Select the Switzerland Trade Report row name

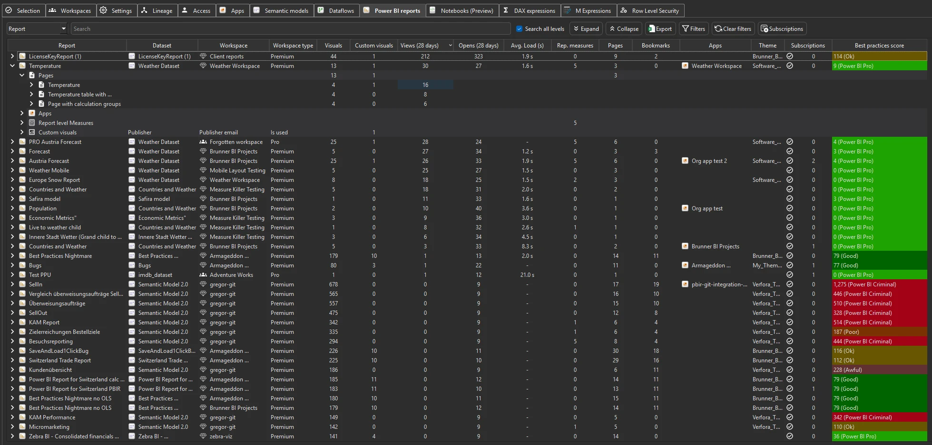click(60, 360)
